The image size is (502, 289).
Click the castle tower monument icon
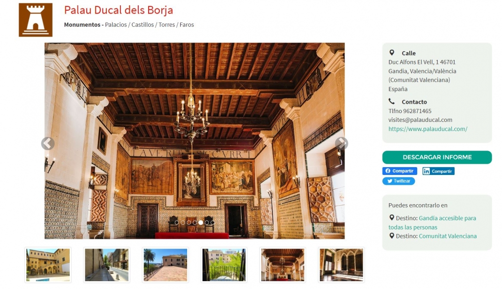[36, 20]
